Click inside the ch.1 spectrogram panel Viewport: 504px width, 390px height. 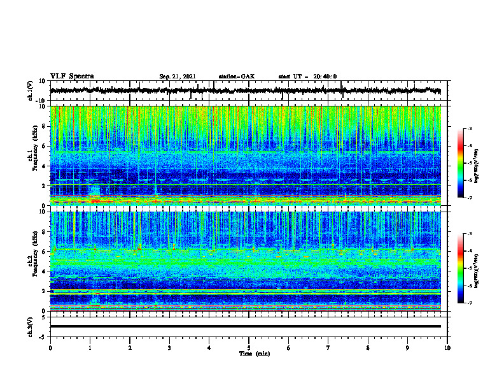tap(245, 155)
